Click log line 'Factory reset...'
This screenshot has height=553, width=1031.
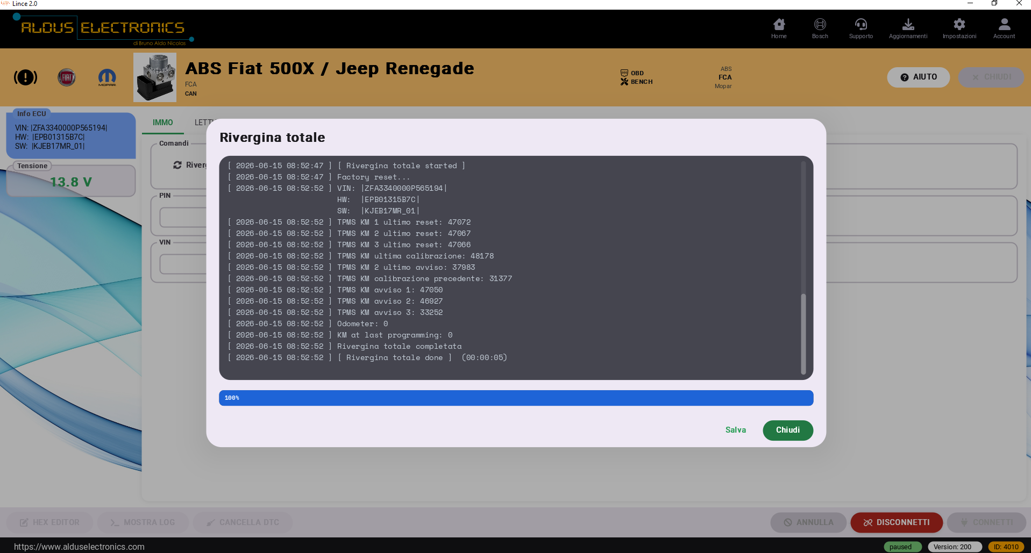[319, 177]
